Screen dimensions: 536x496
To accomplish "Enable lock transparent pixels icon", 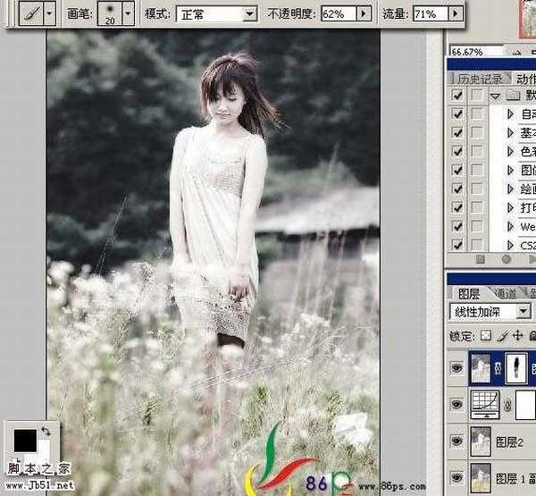I will (x=485, y=336).
